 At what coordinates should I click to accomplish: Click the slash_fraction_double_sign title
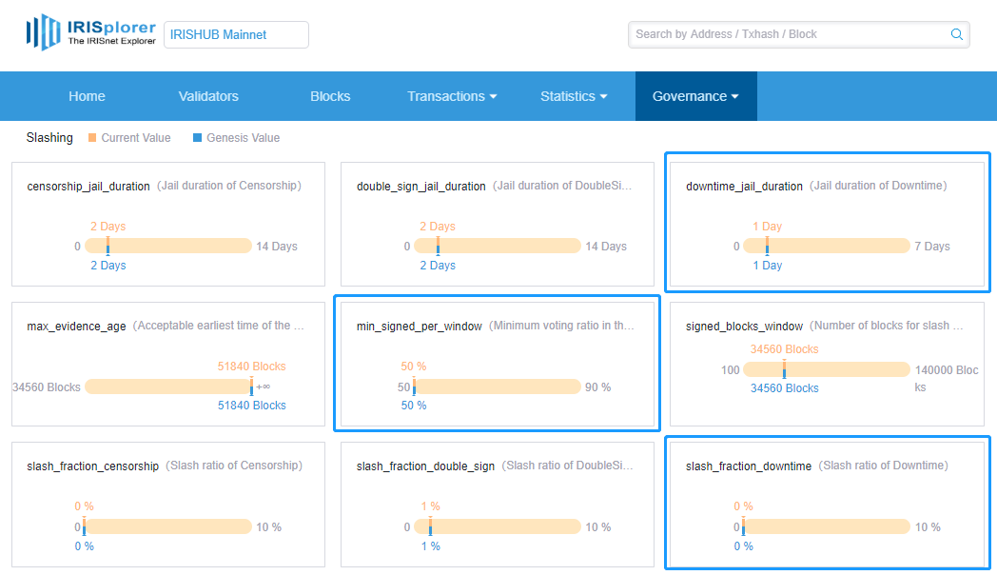click(425, 466)
